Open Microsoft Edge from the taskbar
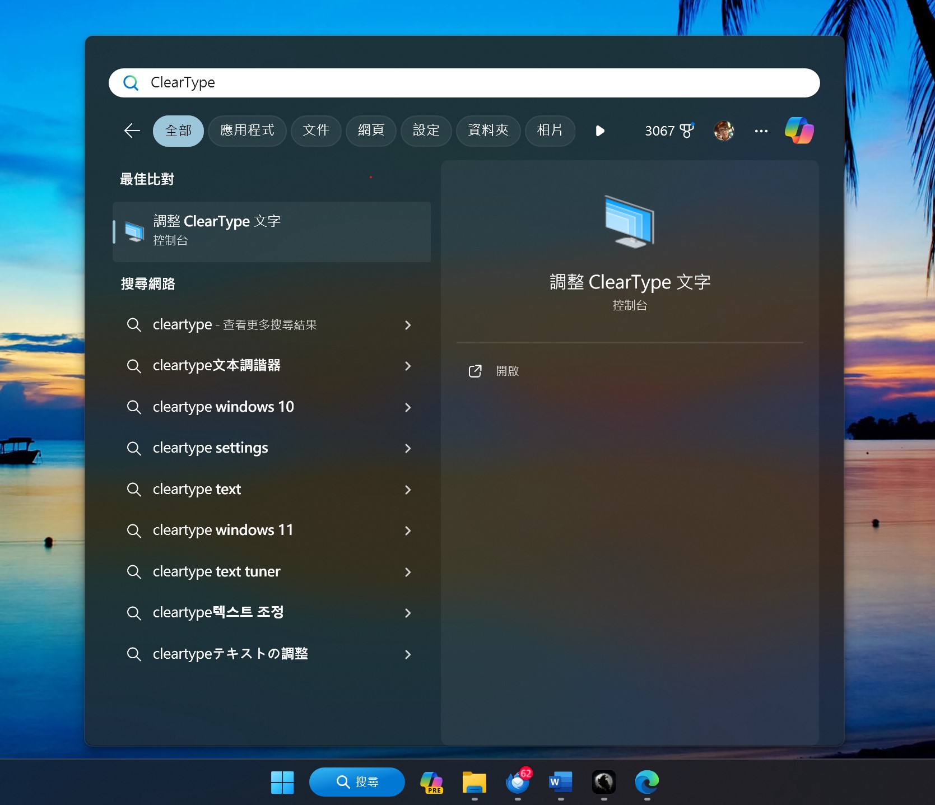Image resolution: width=935 pixels, height=805 pixels. (x=646, y=782)
